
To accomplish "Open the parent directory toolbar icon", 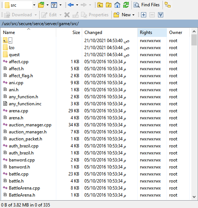I will point(100,5).
